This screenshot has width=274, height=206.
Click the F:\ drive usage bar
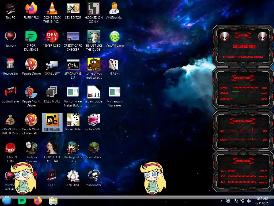pyautogui.click(x=242, y=176)
